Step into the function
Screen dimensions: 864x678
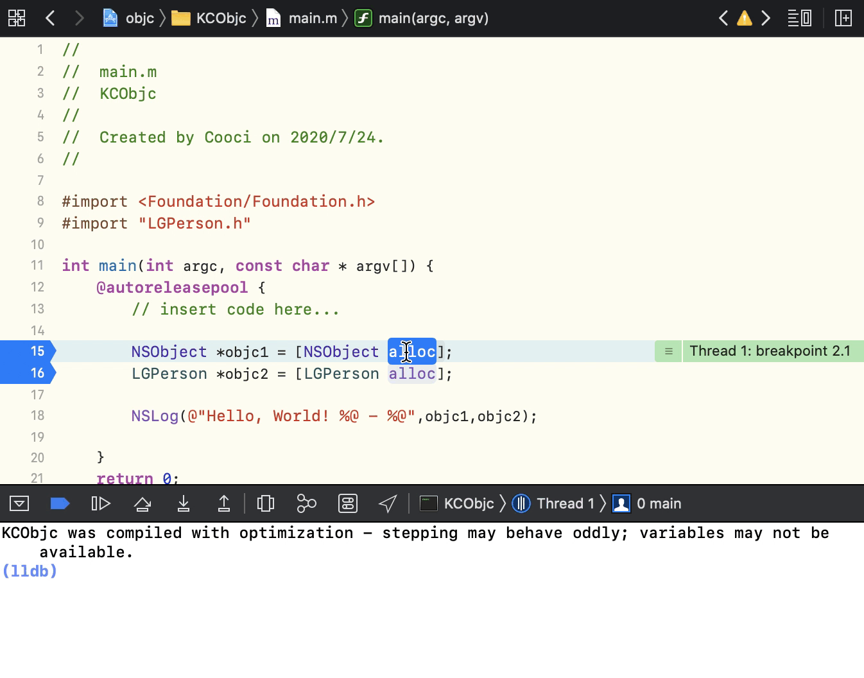[x=184, y=503]
